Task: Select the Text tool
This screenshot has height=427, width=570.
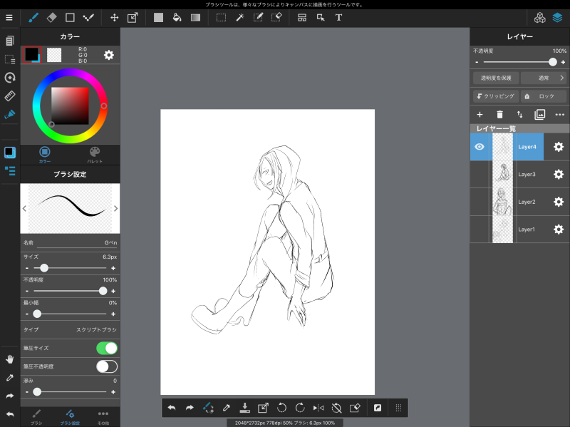Action: [x=338, y=17]
